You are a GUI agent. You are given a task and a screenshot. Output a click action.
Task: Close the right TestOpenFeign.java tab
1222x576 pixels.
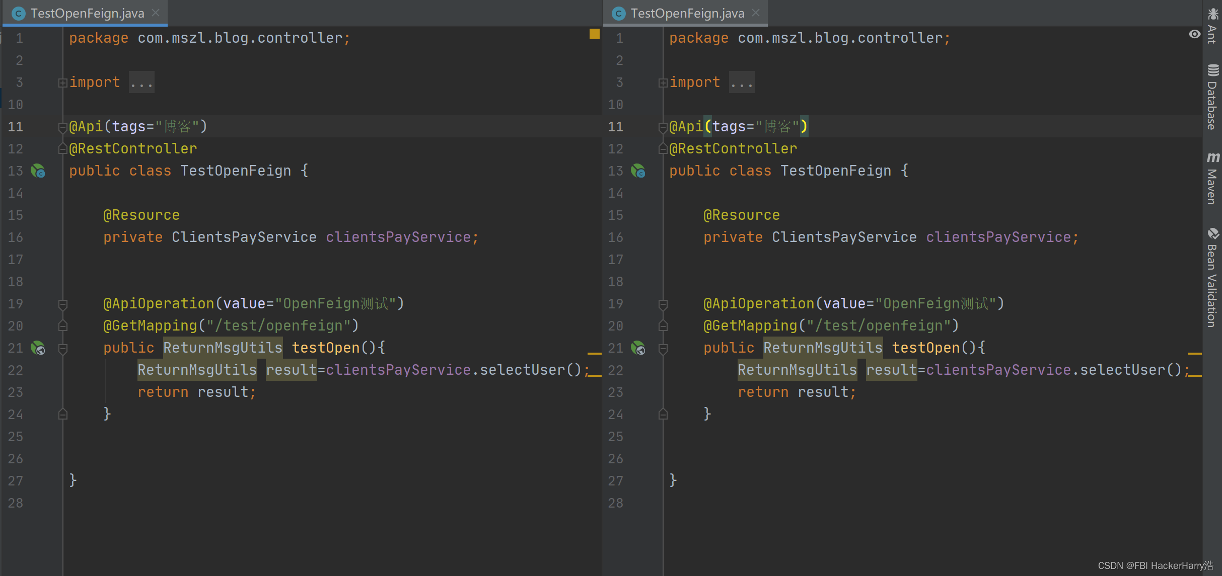tap(756, 13)
